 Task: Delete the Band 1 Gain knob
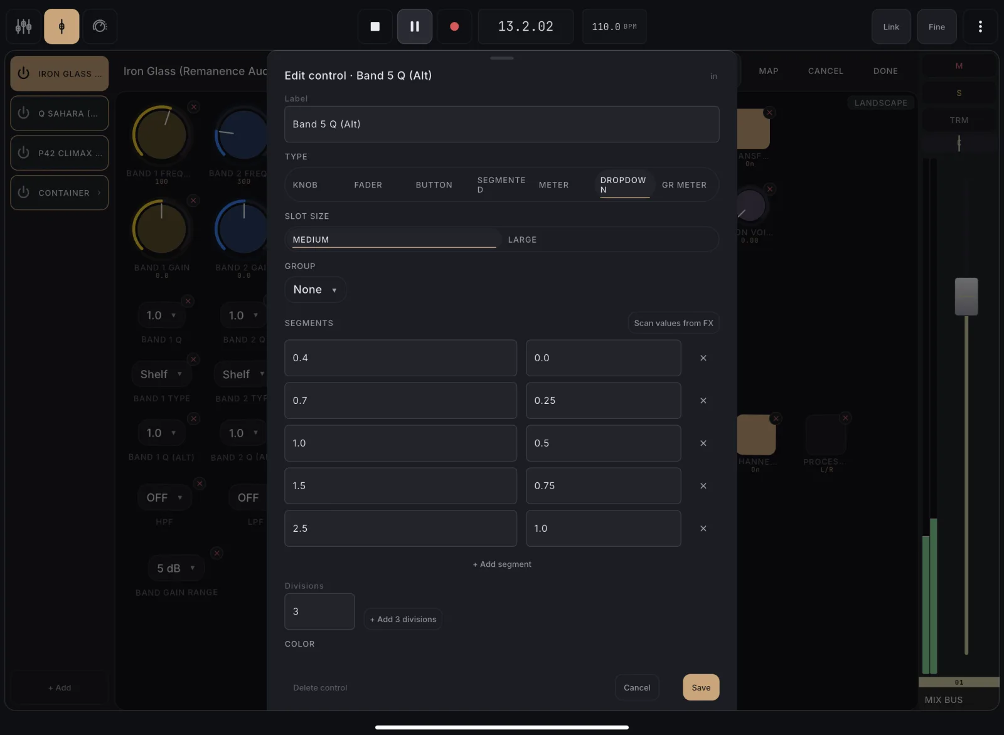[194, 201]
